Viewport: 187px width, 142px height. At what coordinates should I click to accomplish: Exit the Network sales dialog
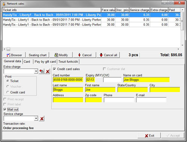[149, 136]
